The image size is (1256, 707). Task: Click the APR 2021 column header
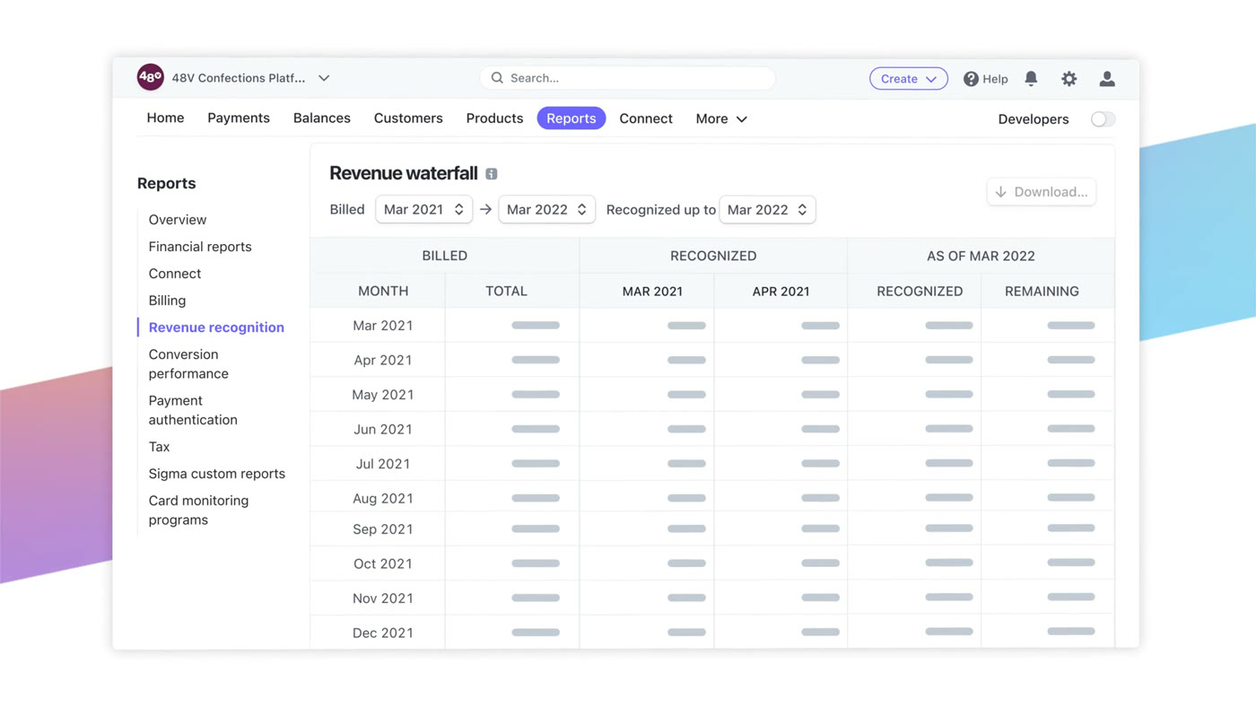tap(781, 291)
